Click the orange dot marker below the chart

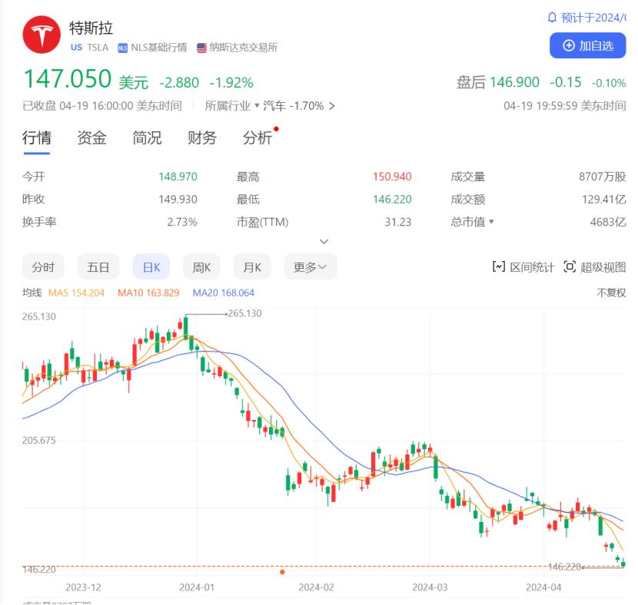pos(283,571)
